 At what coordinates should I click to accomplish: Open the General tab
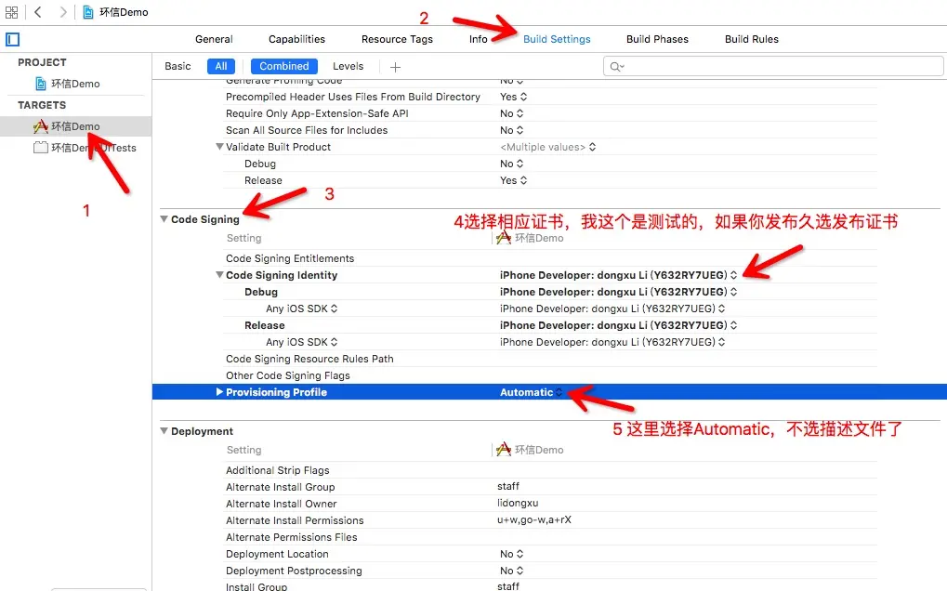click(x=214, y=39)
